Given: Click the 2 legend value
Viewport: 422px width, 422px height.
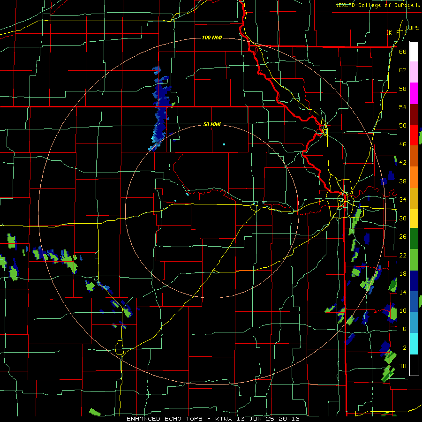Looking at the screenshot, I should click(x=404, y=348).
